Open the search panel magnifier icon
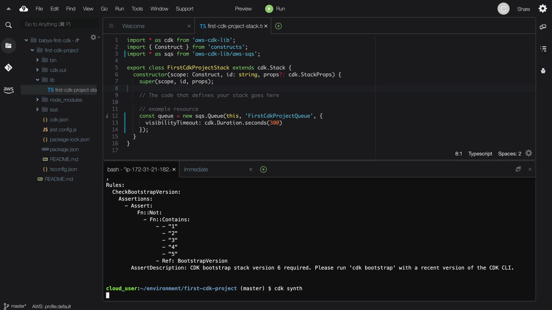Image resolution: width=552 pixels, height=310 pixels. (x=9, y=25)
